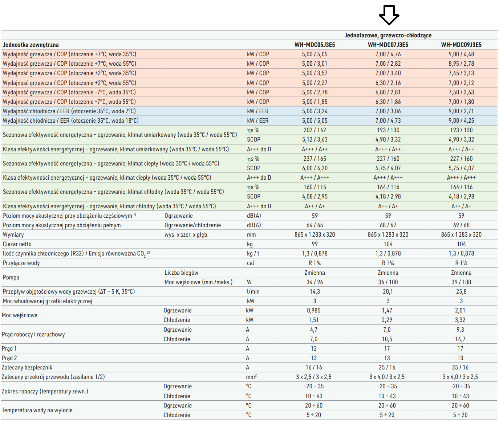Click flow value 14,3
The height and width of the screenshot is (421, 499).
[x=315, y=291]
